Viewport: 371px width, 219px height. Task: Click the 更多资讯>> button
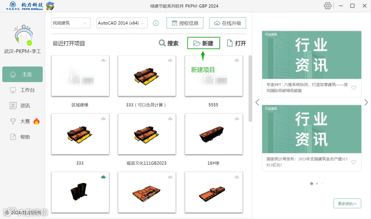point(347,204)
